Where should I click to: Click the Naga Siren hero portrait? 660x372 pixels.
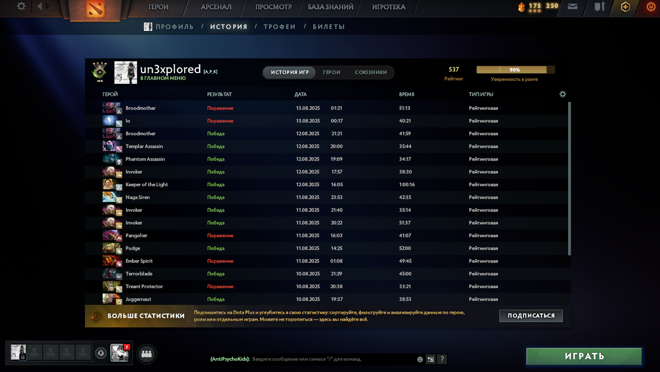pyautogui.click(x=111, y=197)
